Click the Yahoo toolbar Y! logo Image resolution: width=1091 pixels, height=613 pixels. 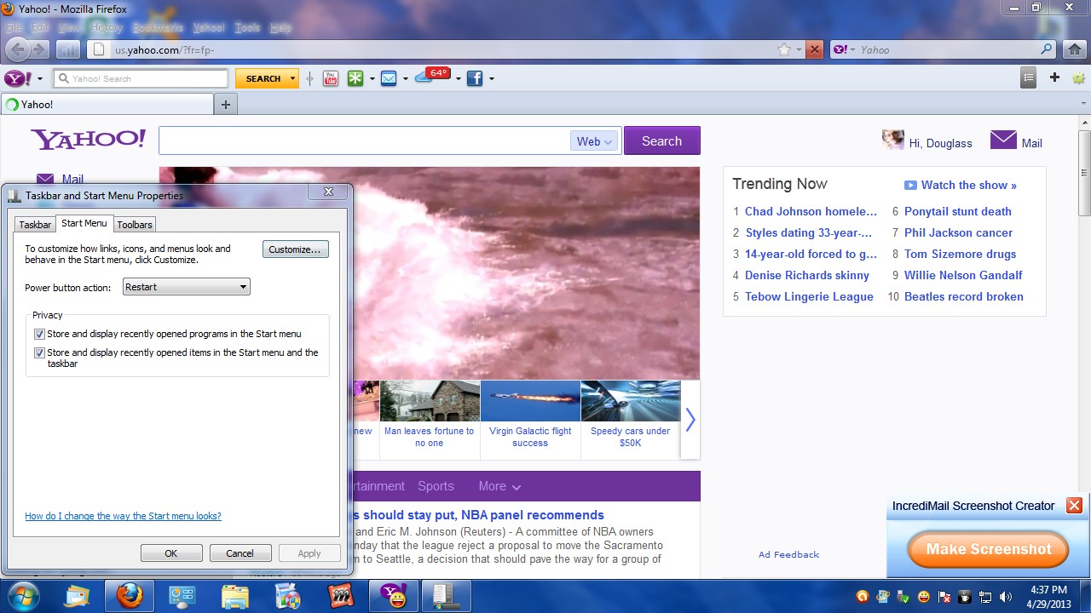(18, 78)
